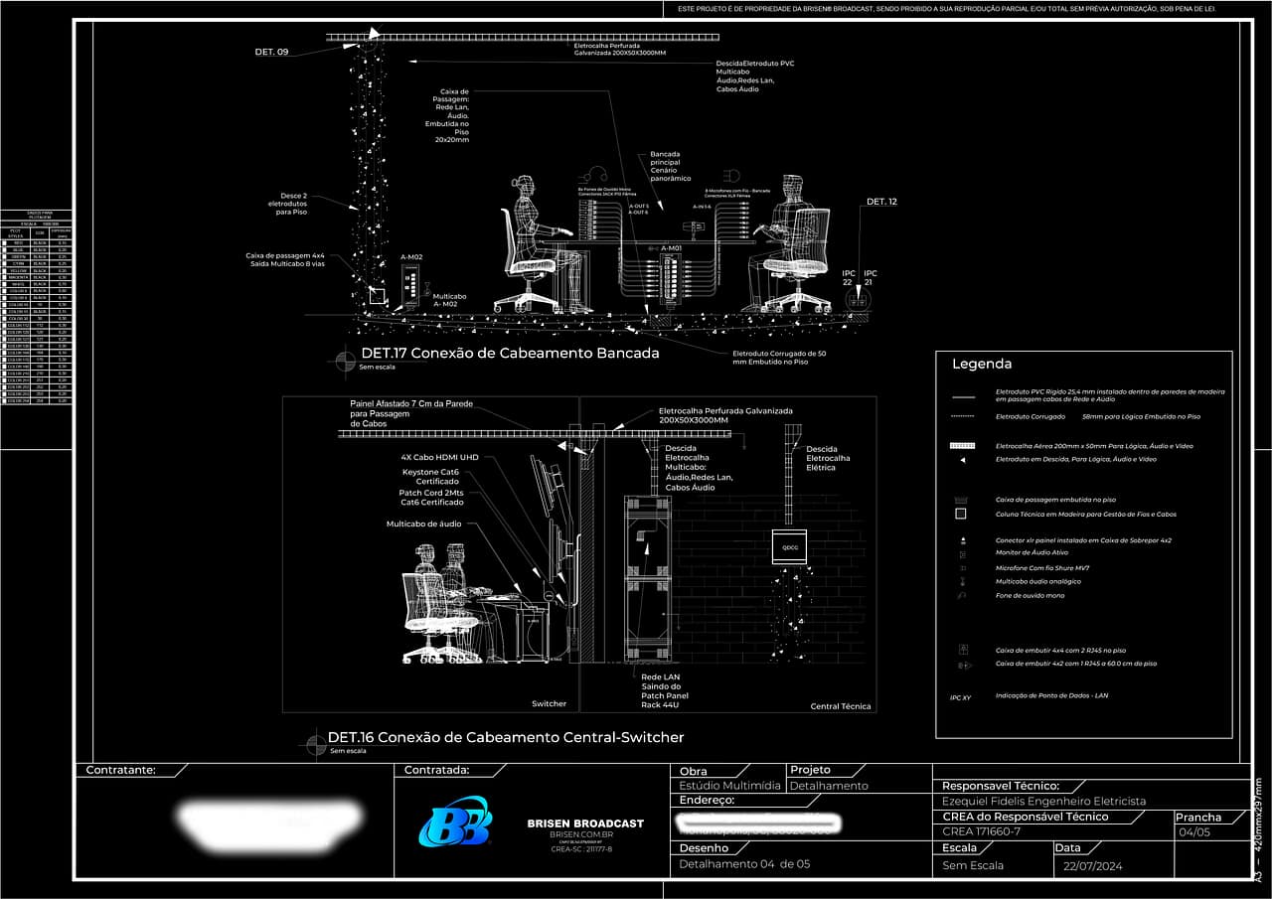Select the Caixa de passagem embutida legend symbol
Screen dimensions: 1272x899
[961, 500]
